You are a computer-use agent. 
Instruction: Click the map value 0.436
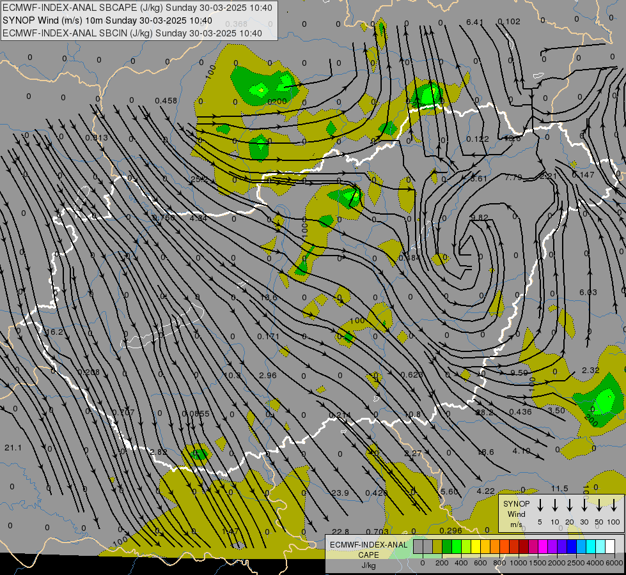[x=520, y=411]
